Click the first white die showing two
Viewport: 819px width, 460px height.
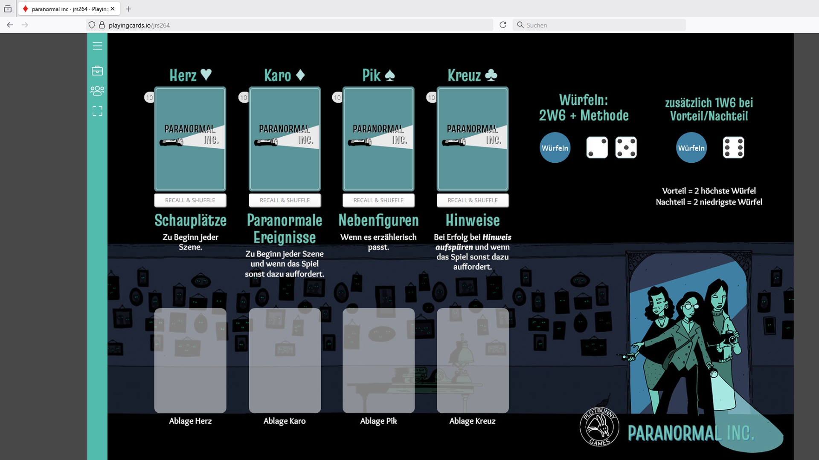click(597, 148)
